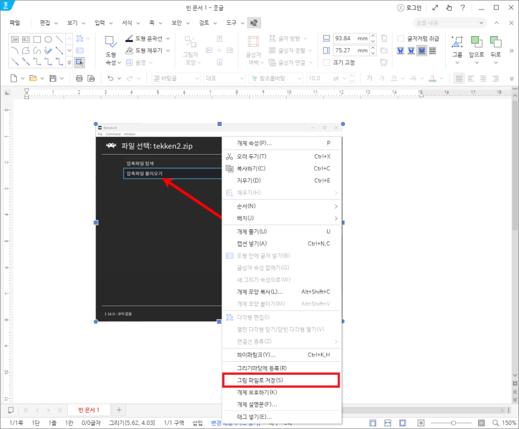
Task: Expand the shape gallery more arrow
Action: (69, 62)
